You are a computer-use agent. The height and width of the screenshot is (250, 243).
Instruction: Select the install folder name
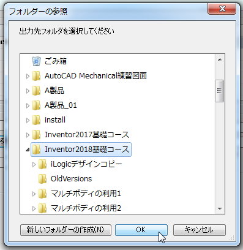click(55, 120)
